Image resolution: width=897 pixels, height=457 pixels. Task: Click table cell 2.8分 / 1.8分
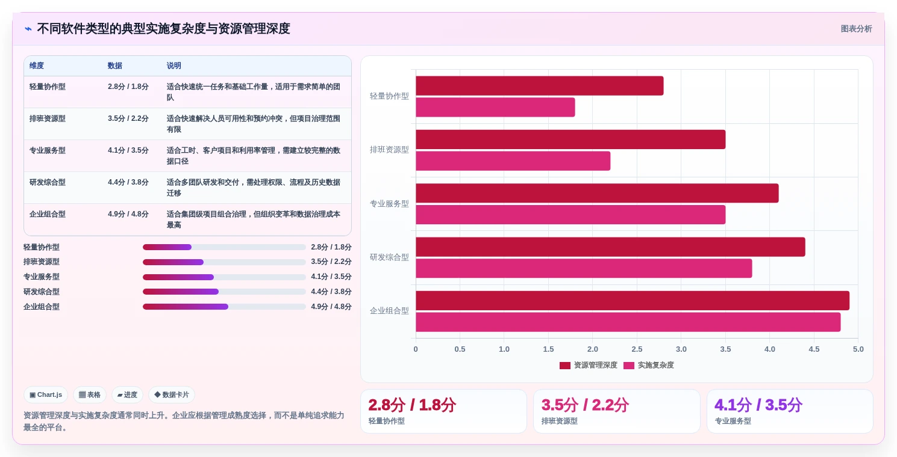tap(128, 87)
